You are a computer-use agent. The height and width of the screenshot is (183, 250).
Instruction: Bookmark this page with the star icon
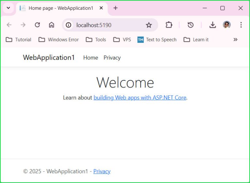(x=149, y=25)
